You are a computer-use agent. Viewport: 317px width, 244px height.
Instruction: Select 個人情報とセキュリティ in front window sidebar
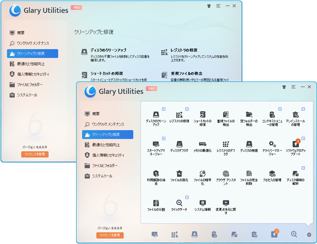tap(108, 155)
